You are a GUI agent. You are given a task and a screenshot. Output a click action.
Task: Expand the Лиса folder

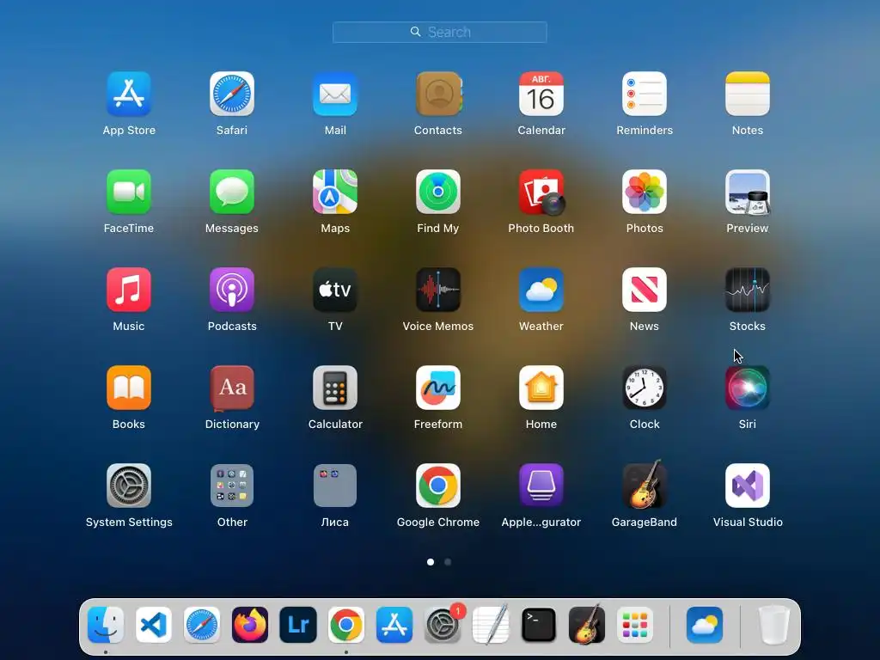pos(335,486)
